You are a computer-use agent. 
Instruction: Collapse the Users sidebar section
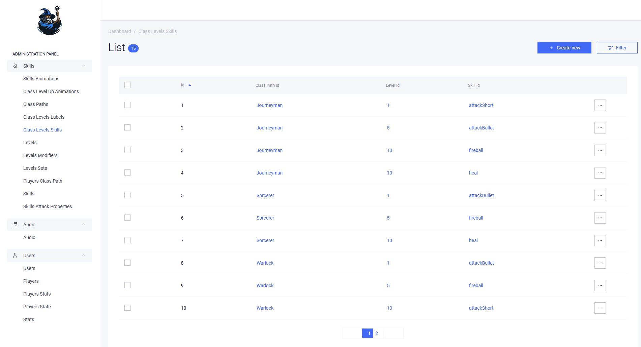(84, 256)
